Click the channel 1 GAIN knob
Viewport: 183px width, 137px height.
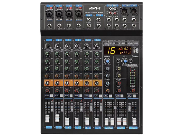click(x=47, y=46)
